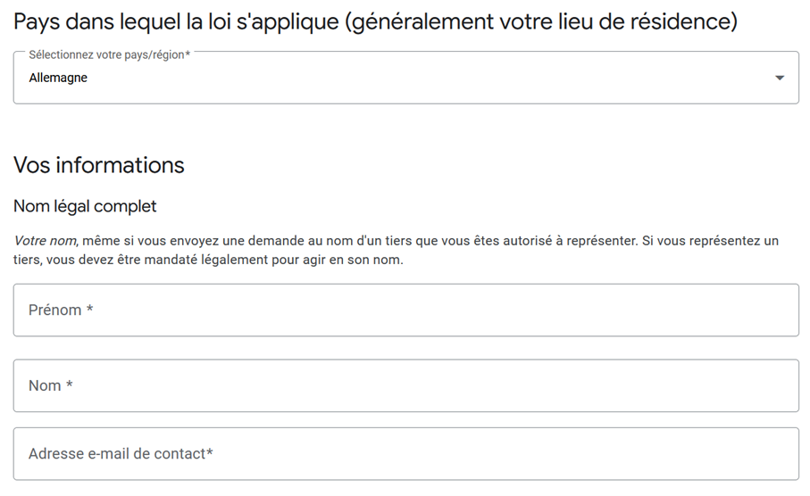Click the Nom placeholder label
This screenshot has height=496, width=810.
point(45,385)
